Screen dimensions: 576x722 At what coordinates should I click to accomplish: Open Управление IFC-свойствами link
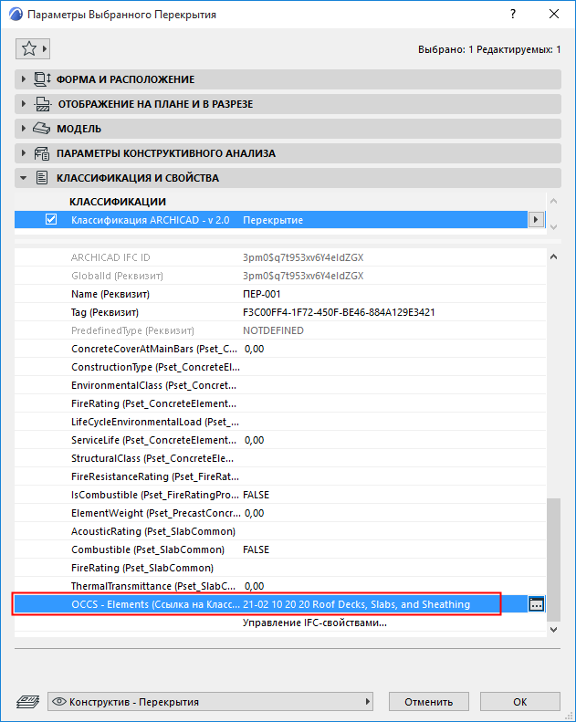315,623
